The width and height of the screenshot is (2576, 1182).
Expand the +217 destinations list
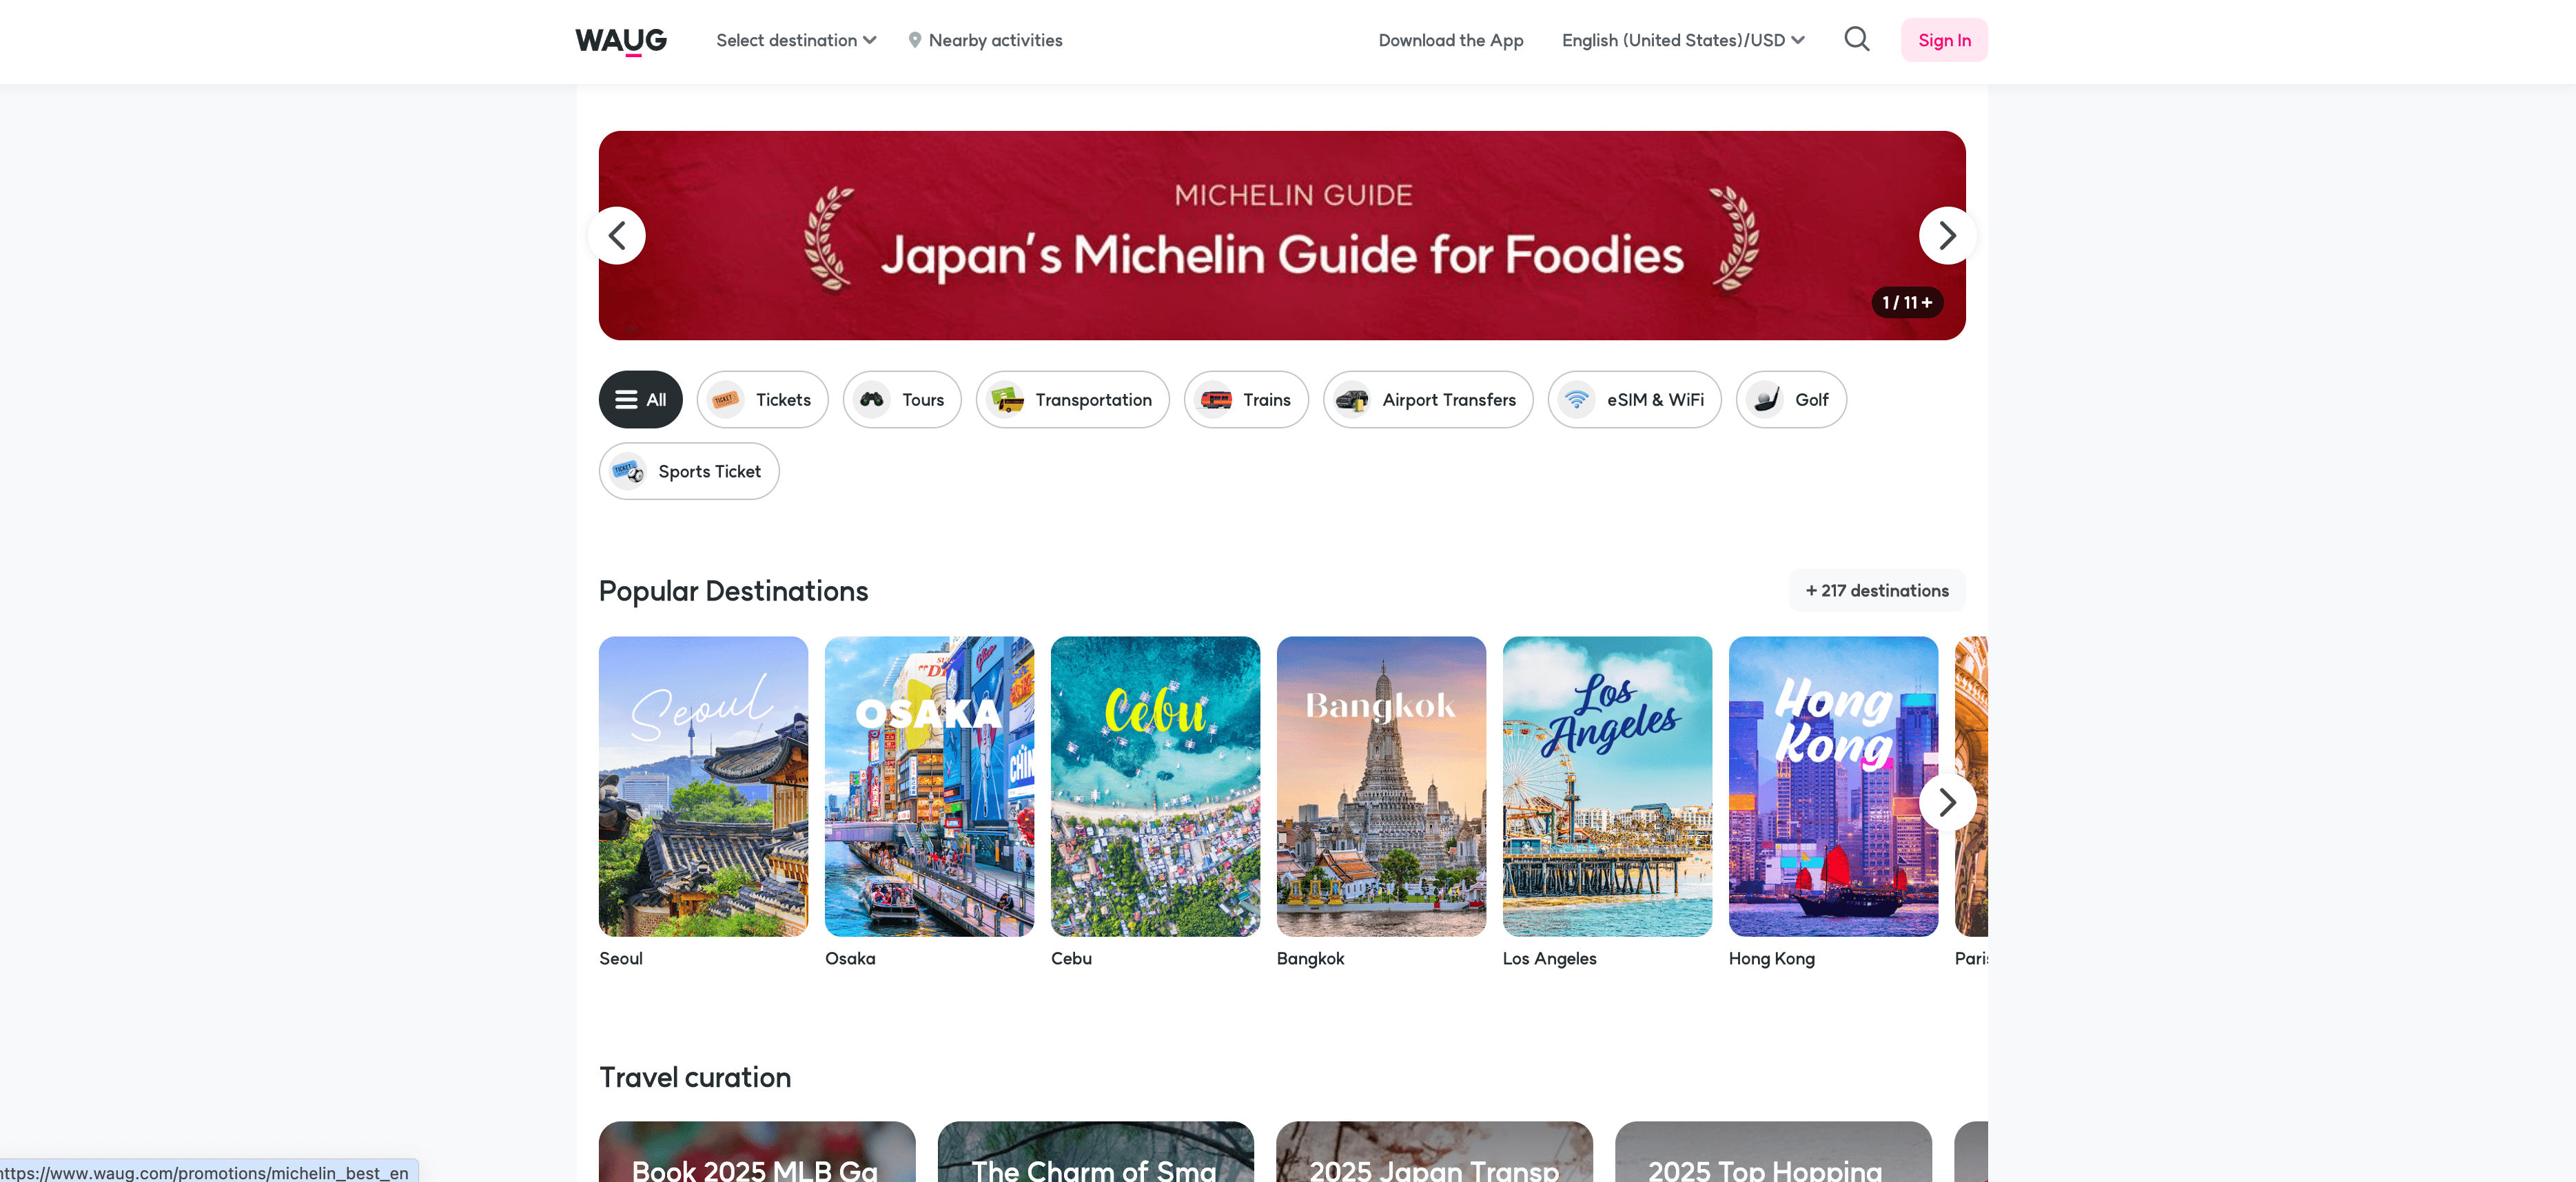(1876, 590)
